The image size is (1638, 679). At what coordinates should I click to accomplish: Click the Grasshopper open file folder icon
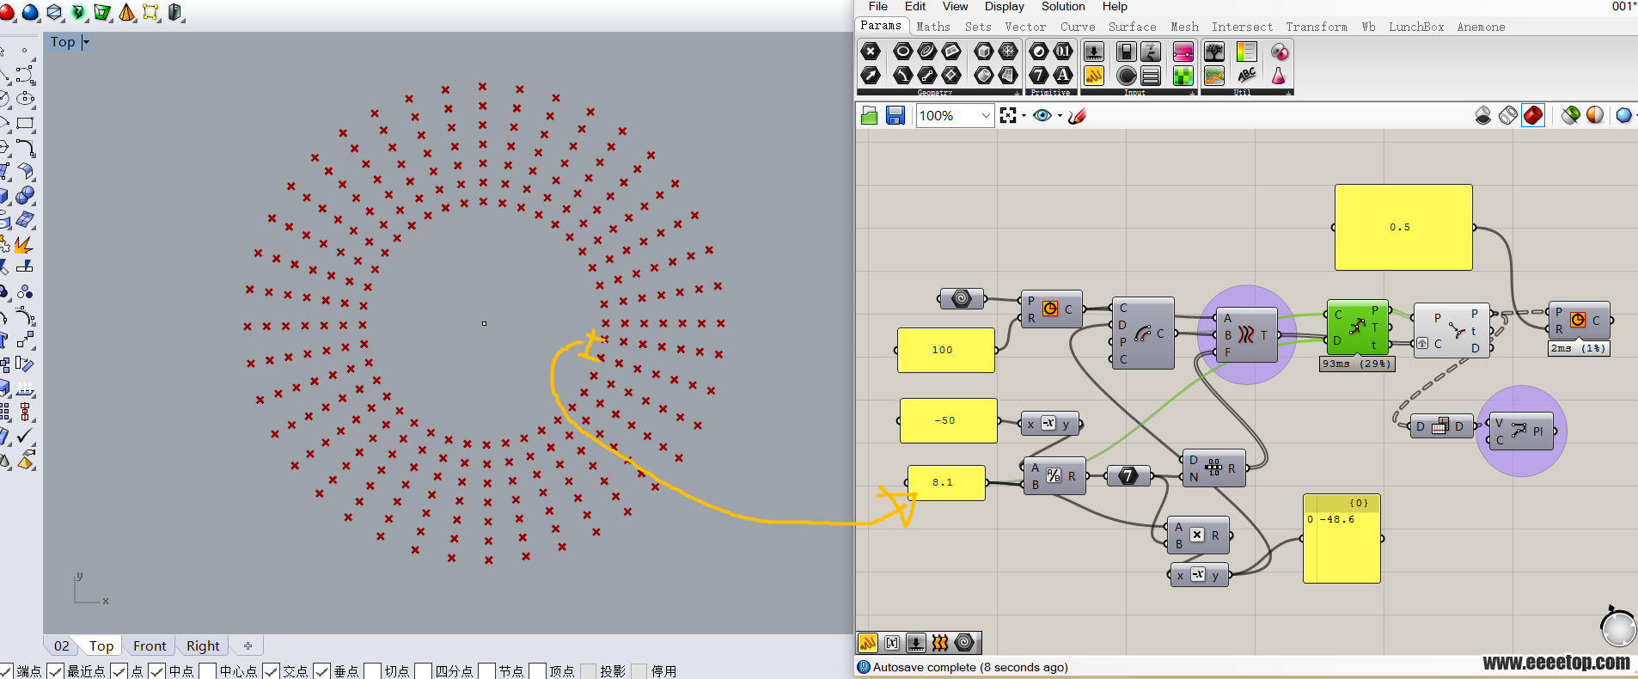click(869, 115)
